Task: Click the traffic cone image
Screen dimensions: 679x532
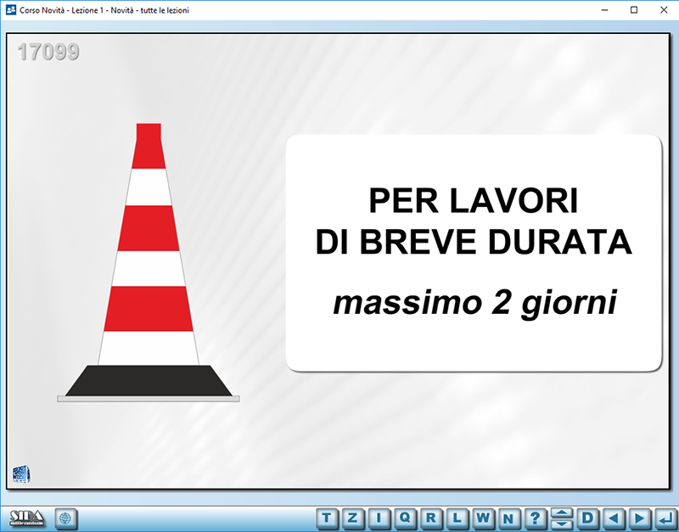Action: [x=149, y=263]
